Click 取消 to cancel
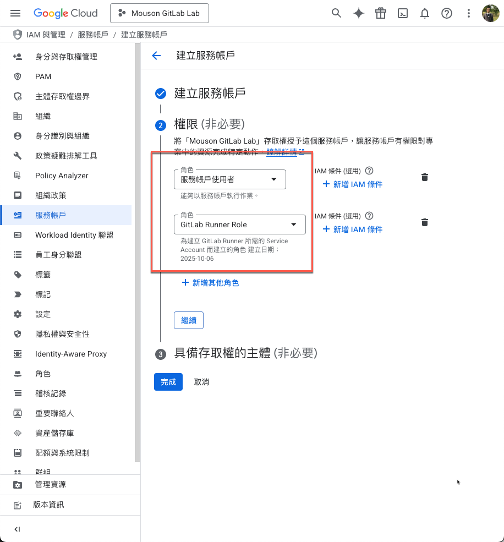Image resolution: width=504 pixels, height=542 pixels. tap(201, 382)
